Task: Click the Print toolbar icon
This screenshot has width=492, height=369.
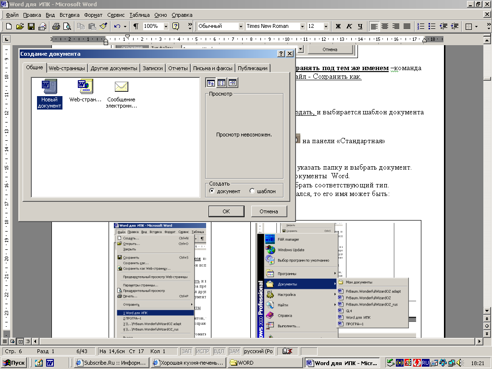Action: click(56, 26)
